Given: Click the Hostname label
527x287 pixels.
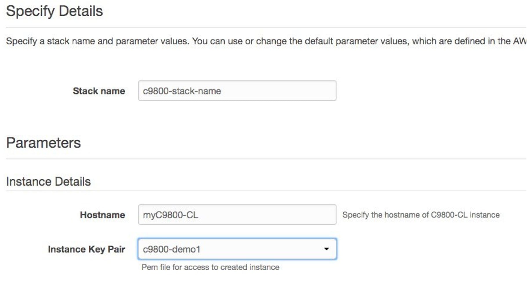Looking at the screenshot, I should point(102,215).
